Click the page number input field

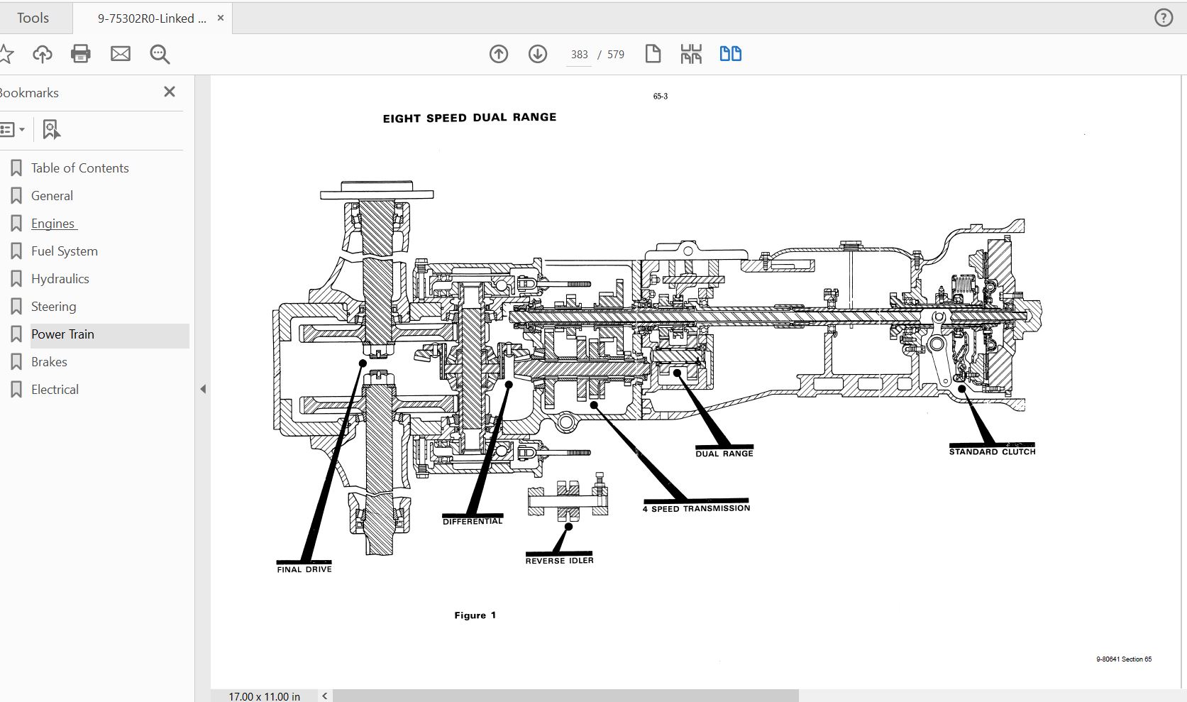[580, 55]
